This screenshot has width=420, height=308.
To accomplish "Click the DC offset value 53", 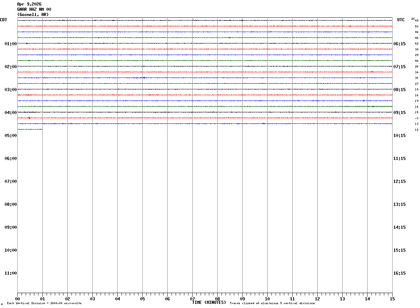I will [417, 26].
